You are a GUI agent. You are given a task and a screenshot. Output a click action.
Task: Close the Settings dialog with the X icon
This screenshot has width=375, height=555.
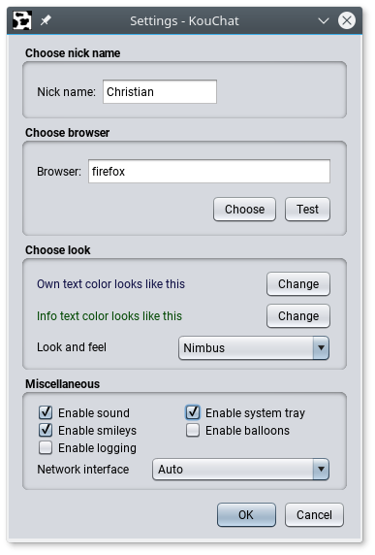click(x=346, y=20)
